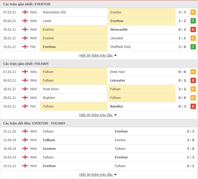Expand more head-to-head matches arrow

coord(115,175)
